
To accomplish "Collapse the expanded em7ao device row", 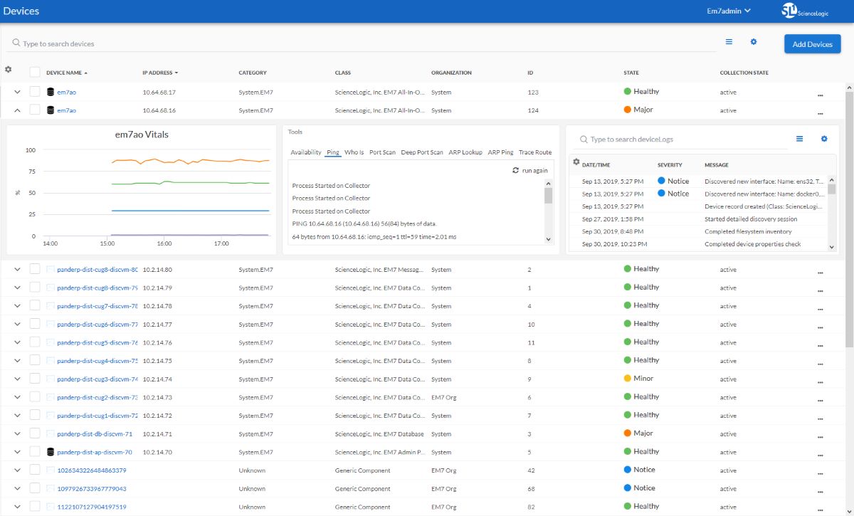I will [x=16, y=110].
